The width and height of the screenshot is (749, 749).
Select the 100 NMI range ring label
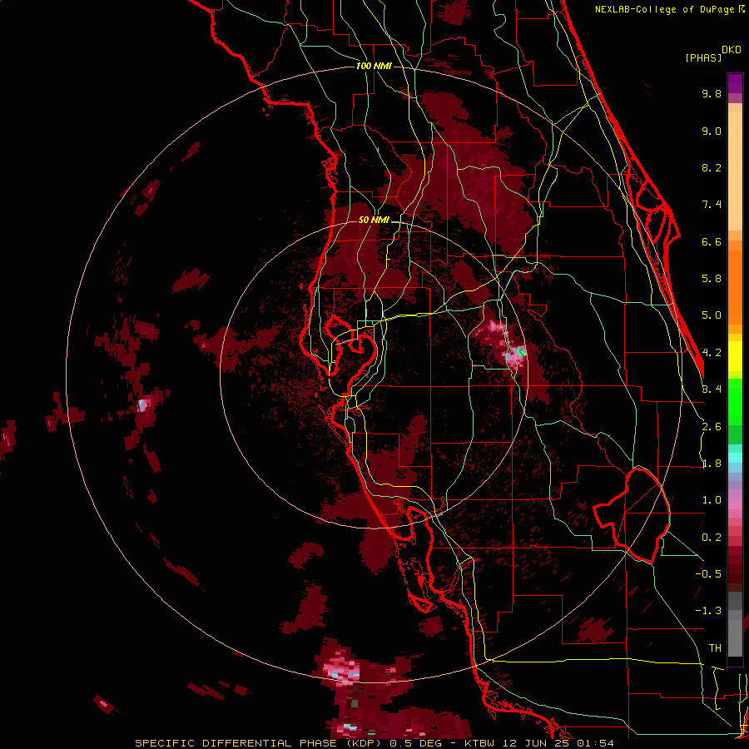(x=374, y=66)
